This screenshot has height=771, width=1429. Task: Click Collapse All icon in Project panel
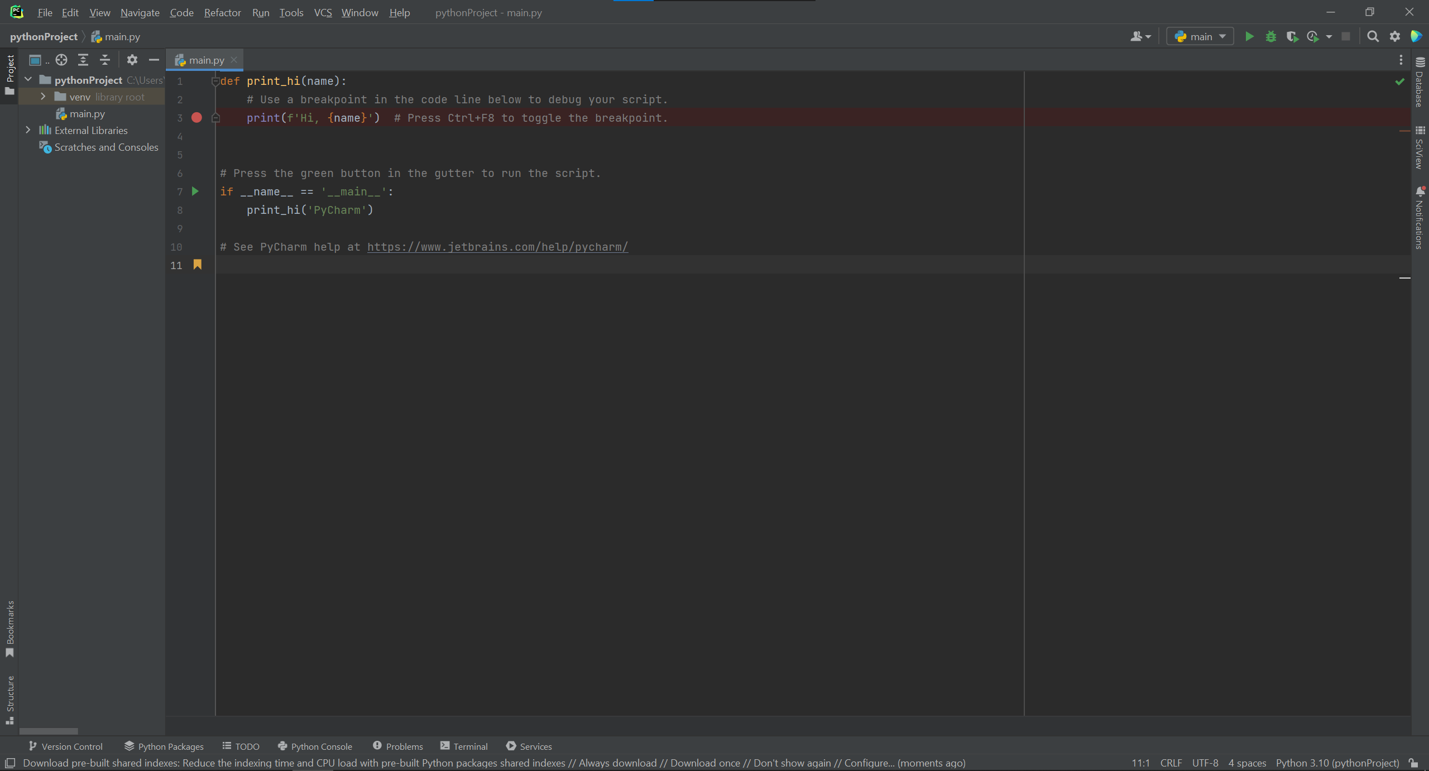pos(105,60)
